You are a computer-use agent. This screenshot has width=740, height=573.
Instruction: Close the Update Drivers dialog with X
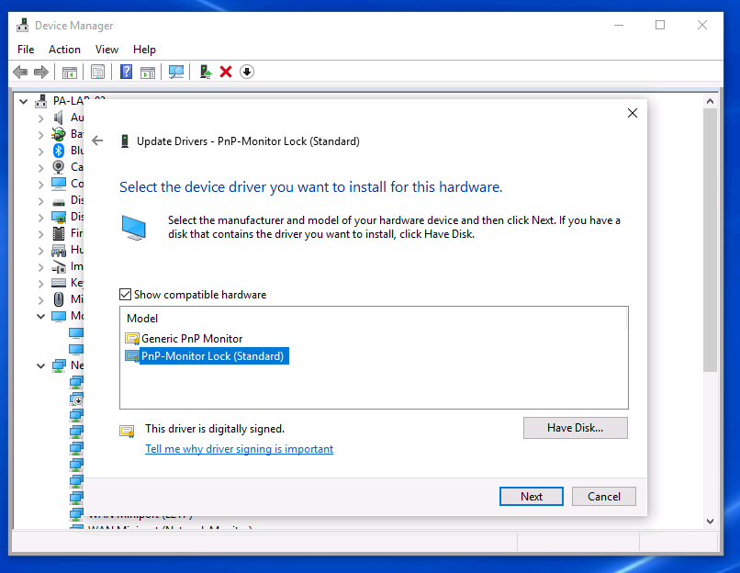click(x=632, y=113)
